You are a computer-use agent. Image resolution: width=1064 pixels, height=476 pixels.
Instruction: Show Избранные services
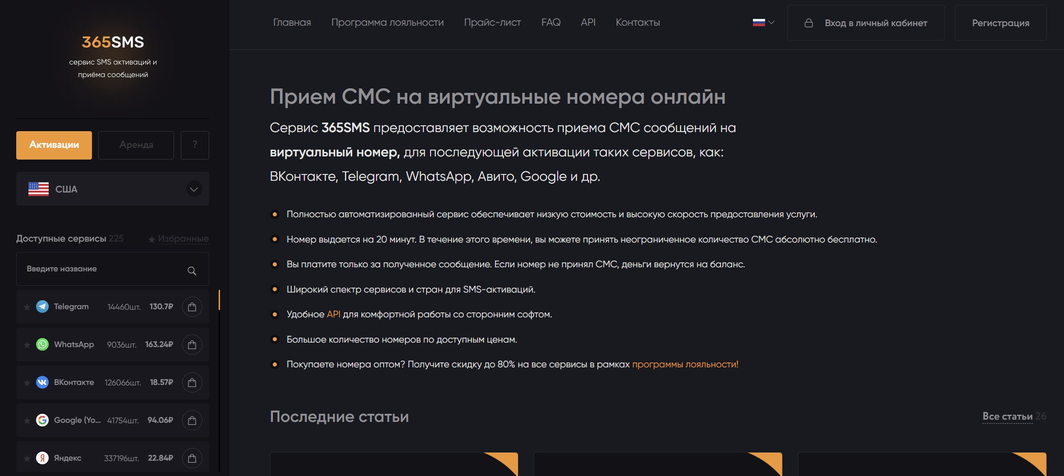point(183,239)
